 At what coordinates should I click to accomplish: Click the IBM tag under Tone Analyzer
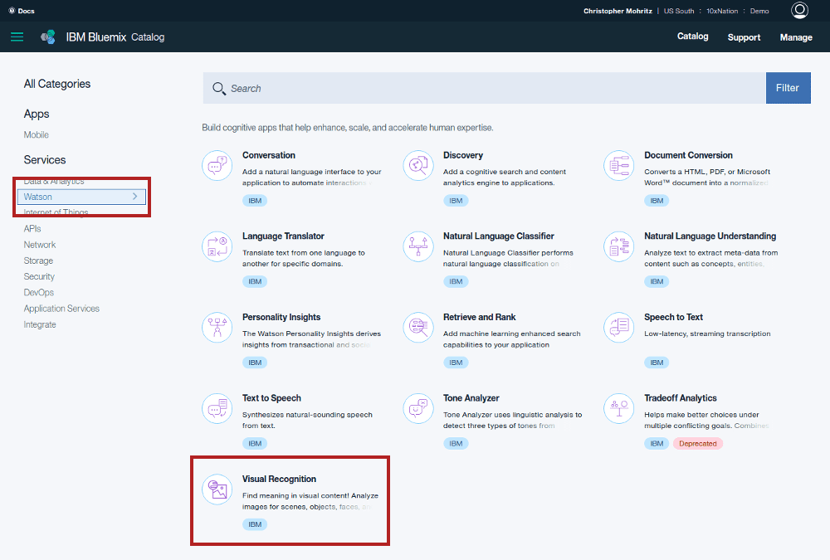[x=456, y=444]
